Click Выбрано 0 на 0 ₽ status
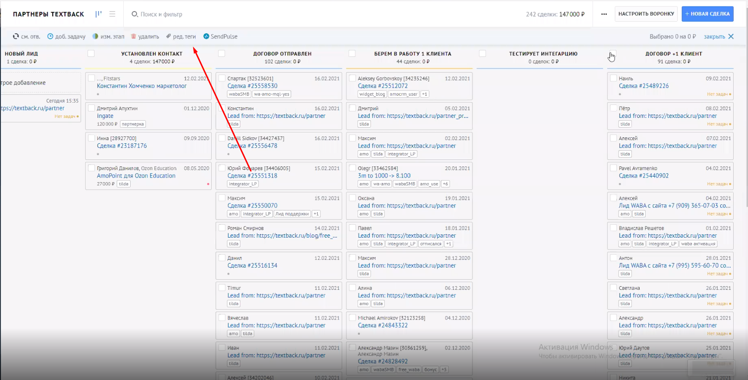The image size is (748, 380). 673,37
